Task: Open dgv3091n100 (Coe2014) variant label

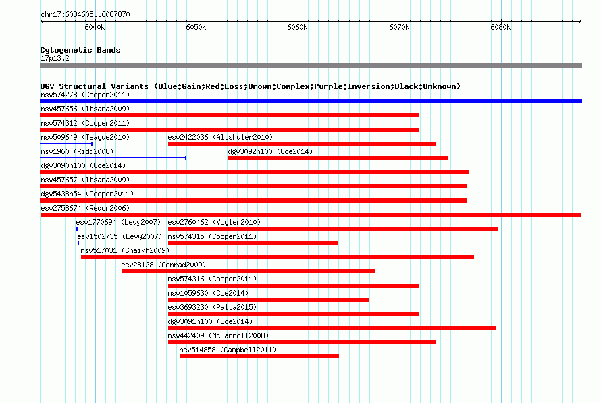Action: click(x=210, y=321)
